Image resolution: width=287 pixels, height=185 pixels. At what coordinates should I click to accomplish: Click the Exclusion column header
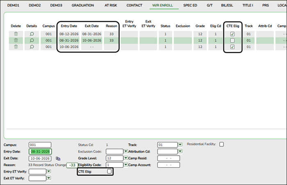pyautogui.click(x=183, y=26)
